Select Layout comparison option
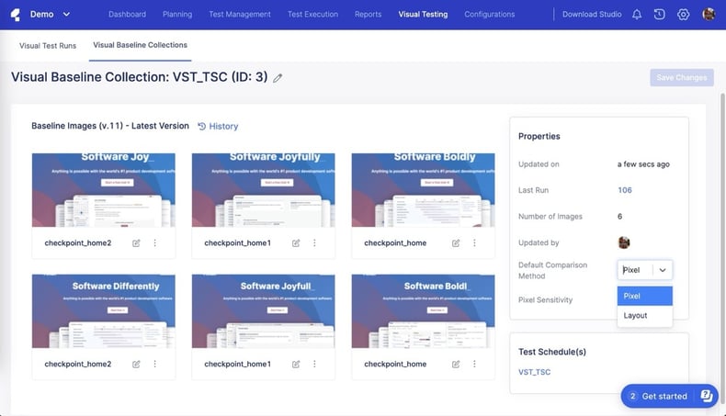The width and height of the screenshot is (726, 416). (644, 316)
